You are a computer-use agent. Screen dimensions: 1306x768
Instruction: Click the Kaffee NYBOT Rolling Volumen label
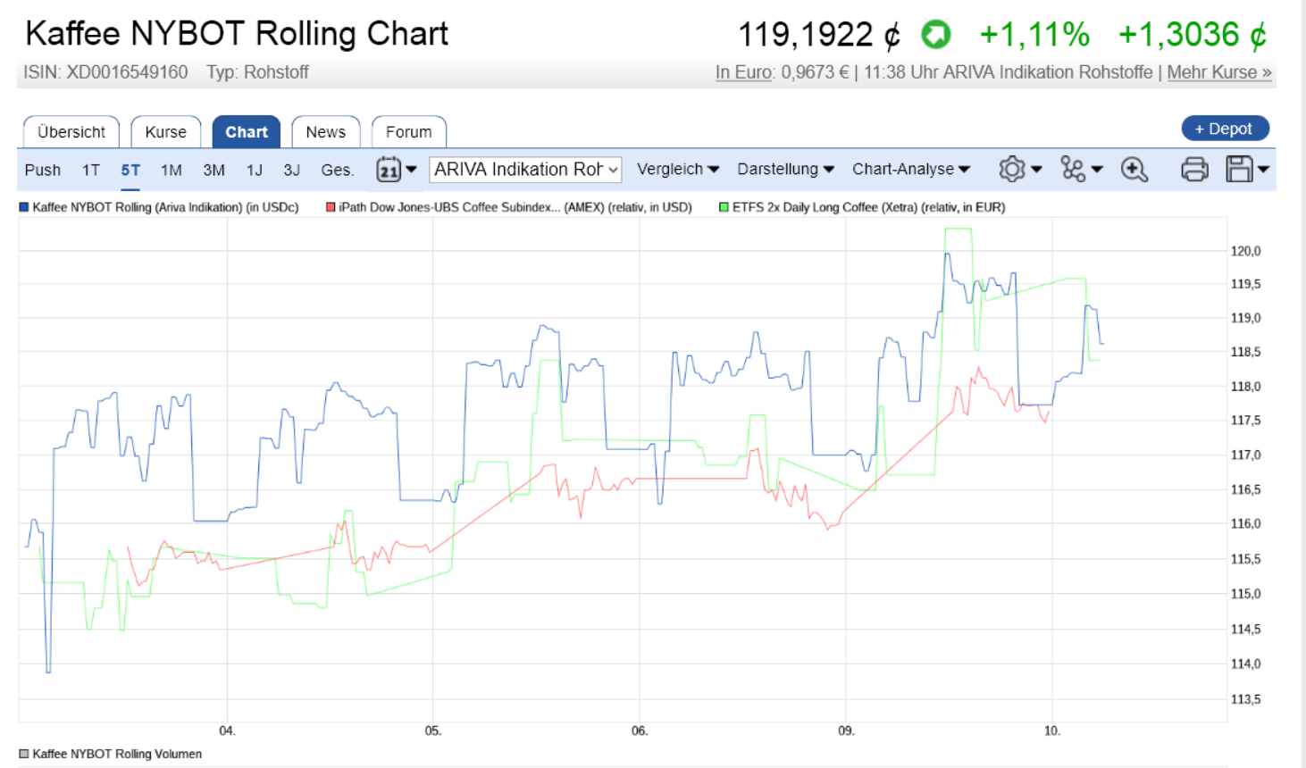coord(117,754)
